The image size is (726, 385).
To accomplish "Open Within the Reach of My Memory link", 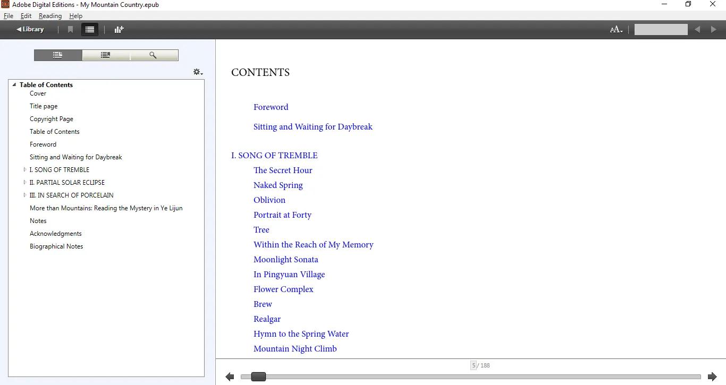I will (314, 245).
